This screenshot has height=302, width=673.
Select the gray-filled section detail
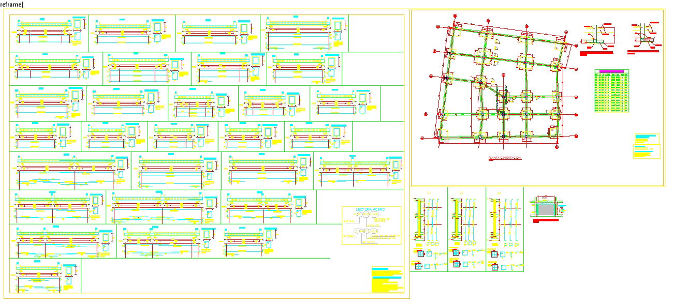point(545,209)
